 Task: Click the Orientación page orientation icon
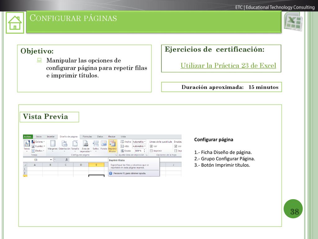tap(64, 143)
